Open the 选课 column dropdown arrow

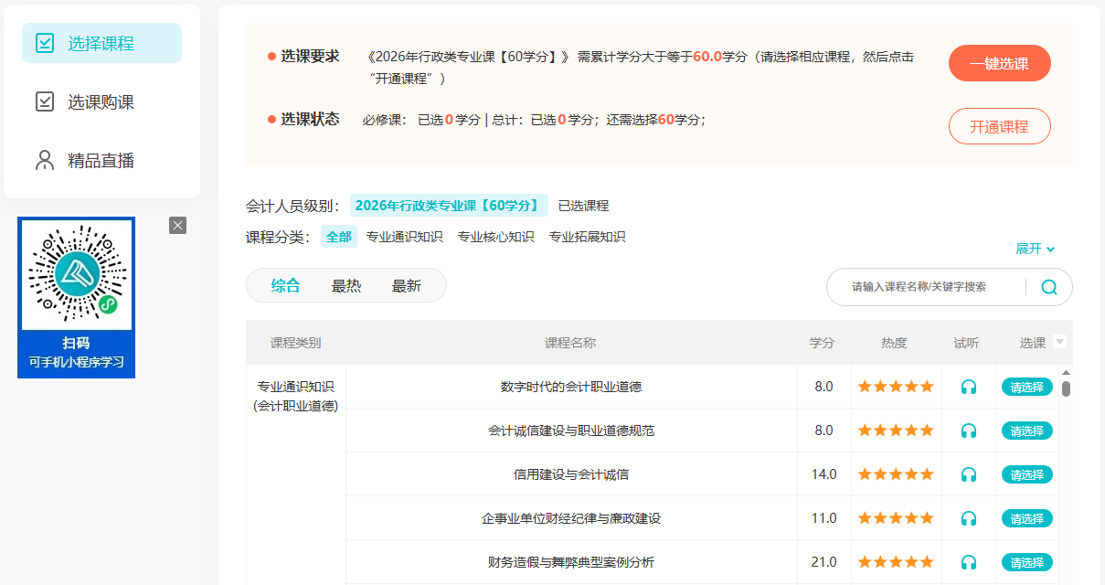coord(1059,342)
